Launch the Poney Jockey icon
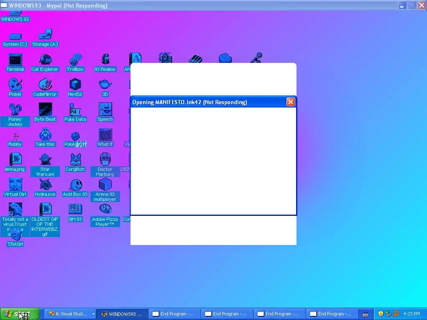 coord(15,115)
